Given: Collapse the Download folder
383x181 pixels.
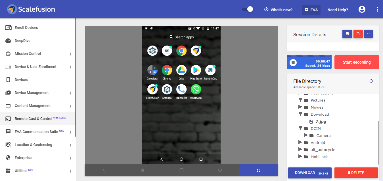Looking at the screenshot, I should (x=300, y=114).
